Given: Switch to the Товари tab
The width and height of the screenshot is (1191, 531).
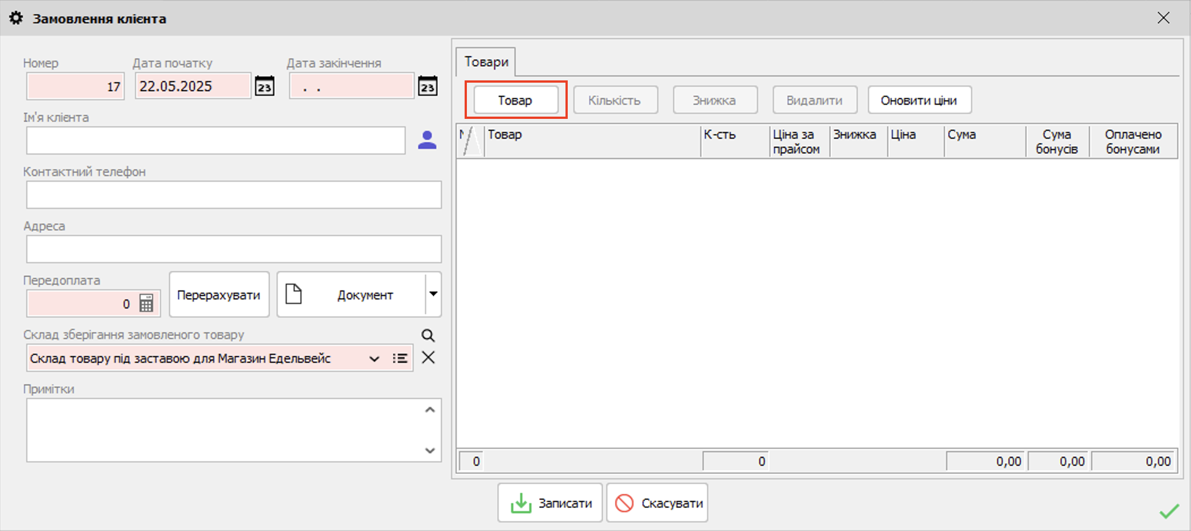Looking at the screenshot, I should point(486,62).
